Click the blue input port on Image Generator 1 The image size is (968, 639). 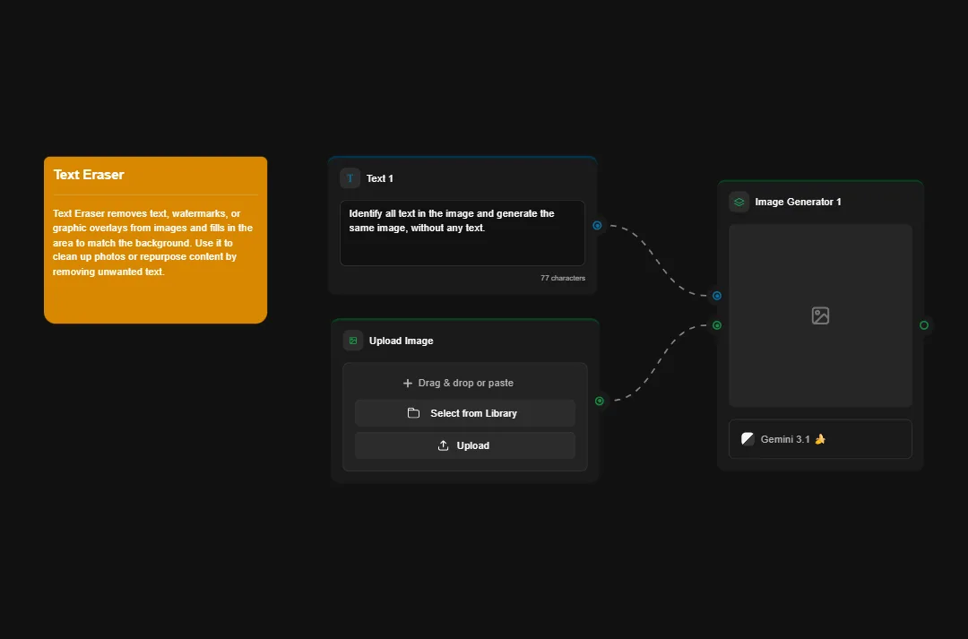[715, 295]
